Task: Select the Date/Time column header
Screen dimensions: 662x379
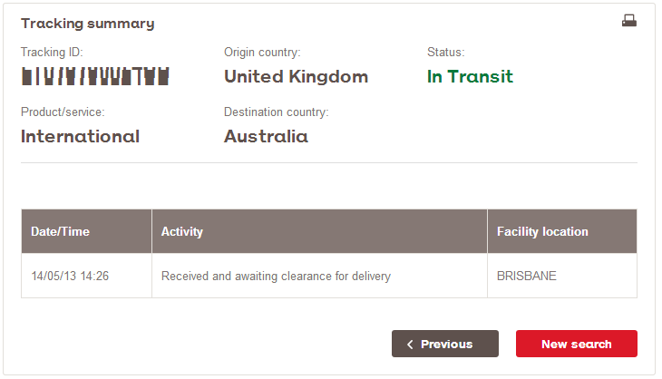Action: 86,231
